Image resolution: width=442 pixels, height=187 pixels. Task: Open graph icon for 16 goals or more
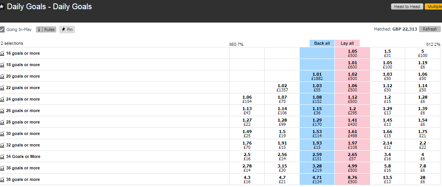pos(2,53)
